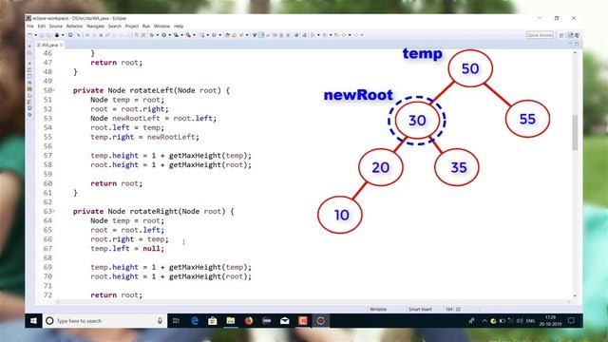Screen dimensions: 608x342
Task: Click the green Run button in toolbar
Action: [164, 35]
